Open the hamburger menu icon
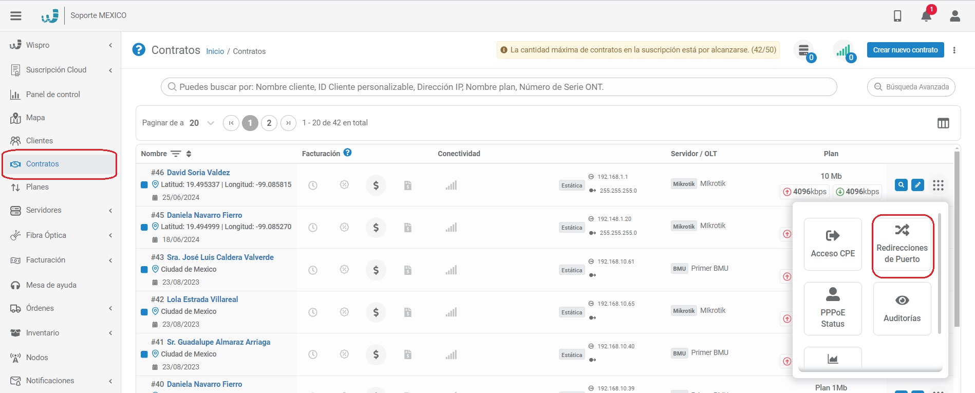Screen dimensions: 975x393 tap(16, 15)
